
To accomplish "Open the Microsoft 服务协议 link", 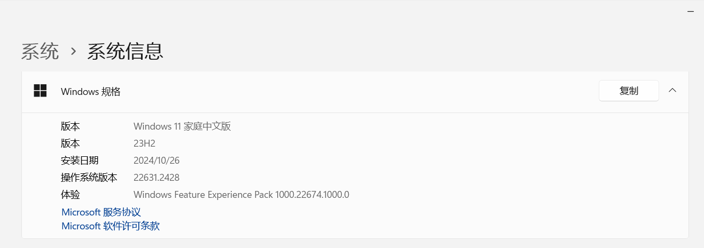I will [x=101, y=212].
